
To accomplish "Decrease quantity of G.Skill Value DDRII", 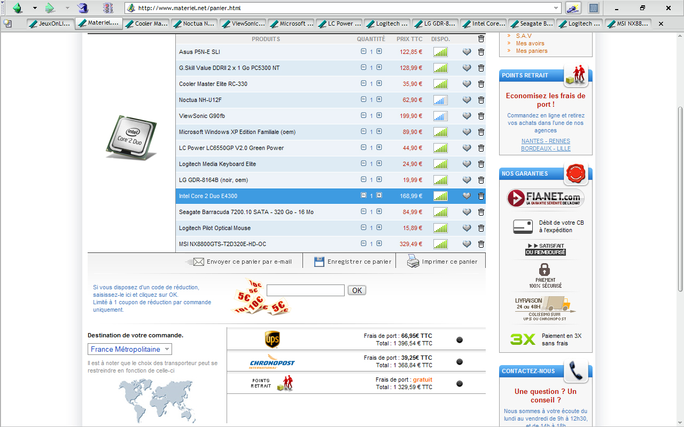I will [363, 67].
